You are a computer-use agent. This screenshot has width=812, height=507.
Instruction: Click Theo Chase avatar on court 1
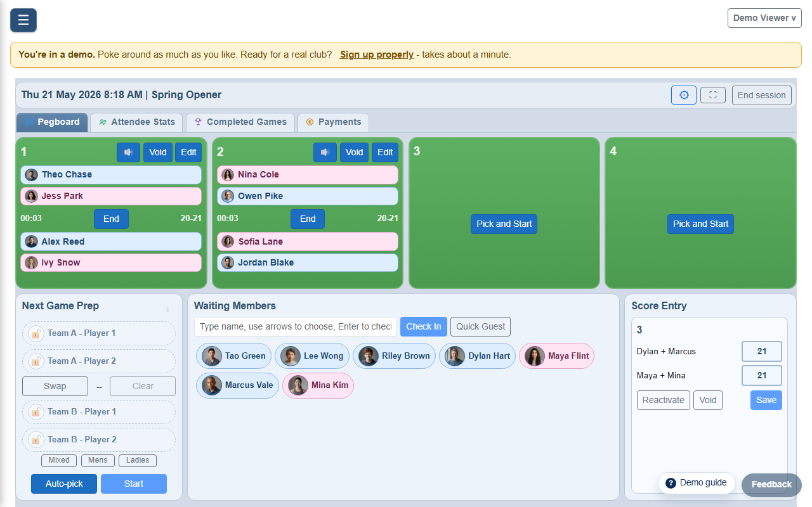coord(31,175)
